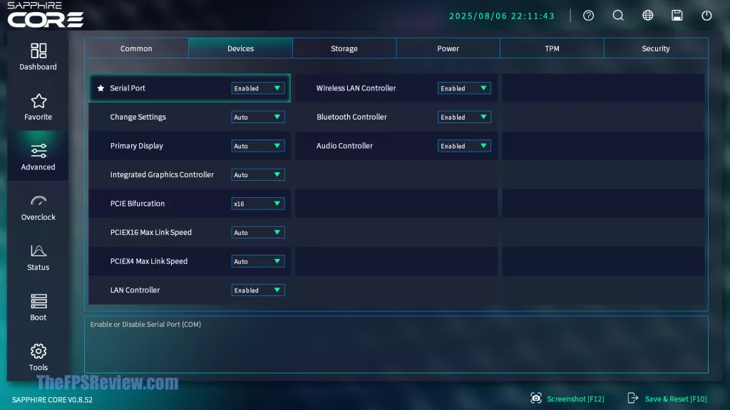Switch to the Devices tab
The width and height of the screenshot is (730, 410).
241,48
